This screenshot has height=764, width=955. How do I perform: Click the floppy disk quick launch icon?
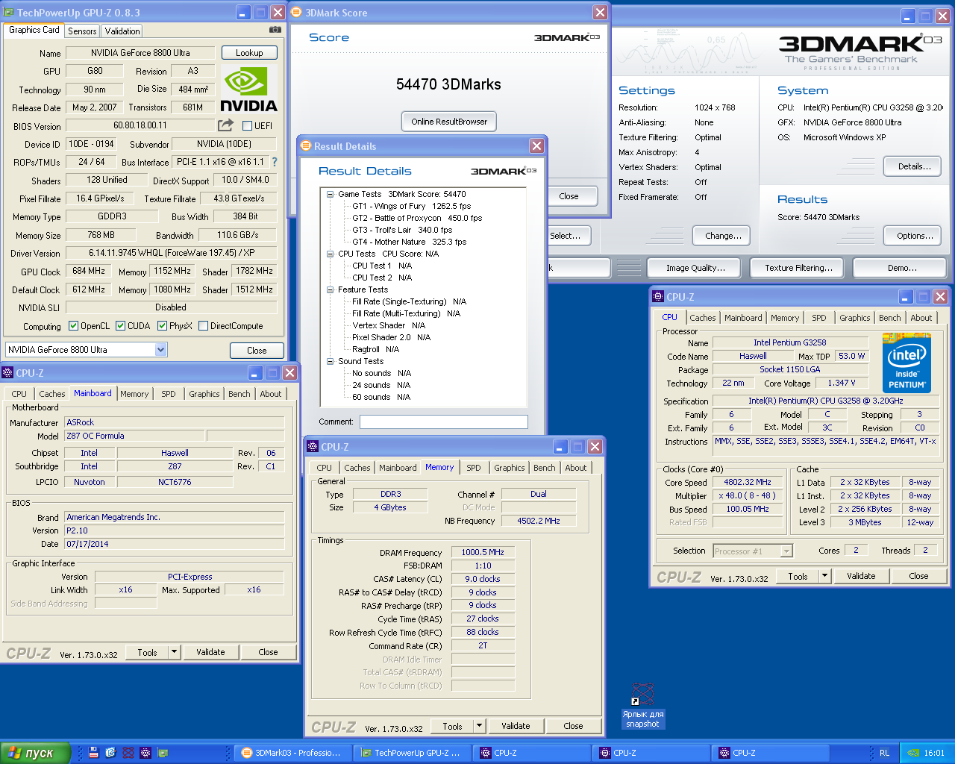pos(94,753)
